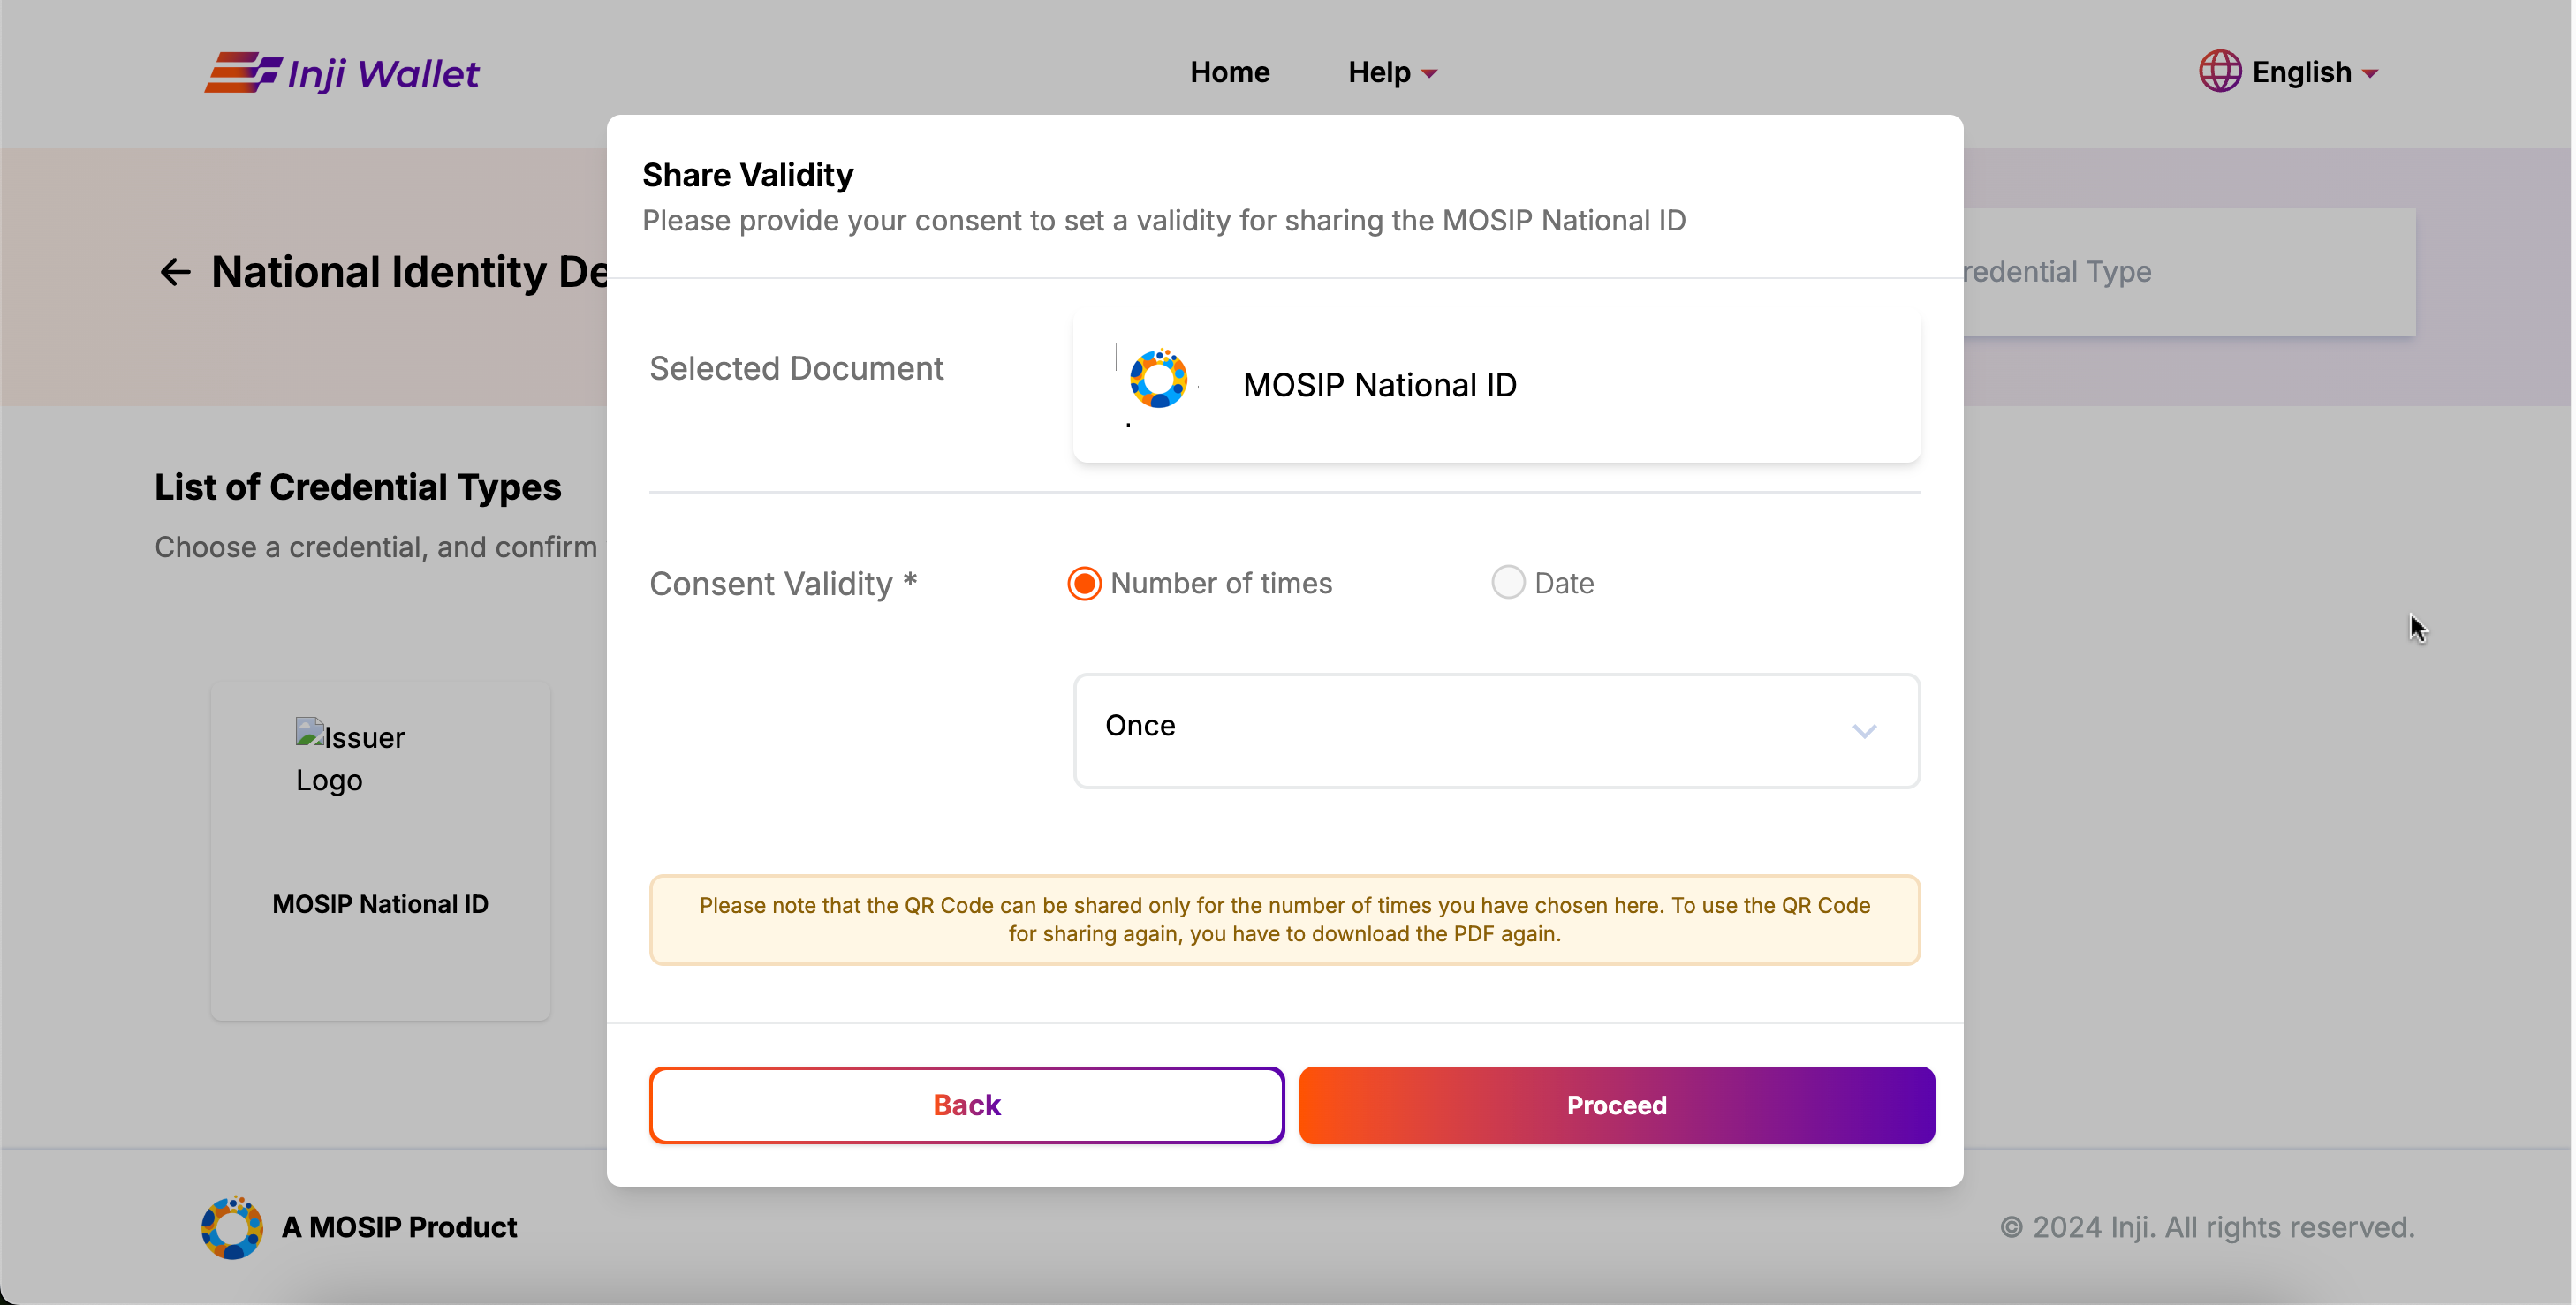Click the back arrow beside National Identity

[175, 272]
